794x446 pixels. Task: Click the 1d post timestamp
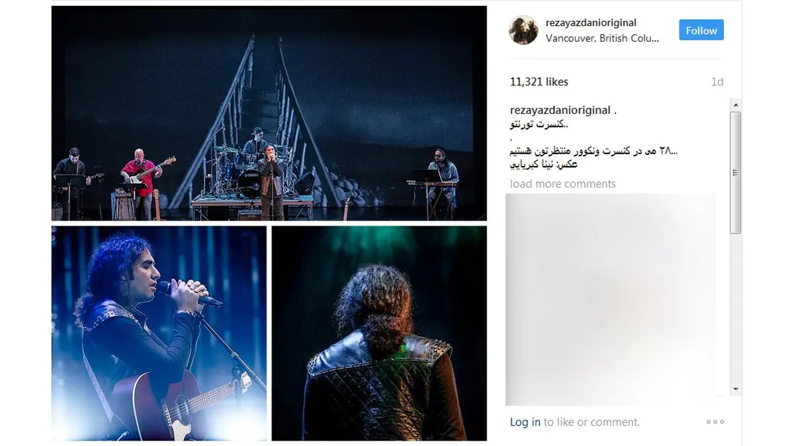(x=717, y=82)
